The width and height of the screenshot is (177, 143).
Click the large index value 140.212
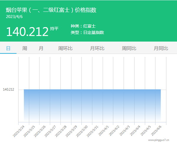pyautogui.click(x=27, y=32)
